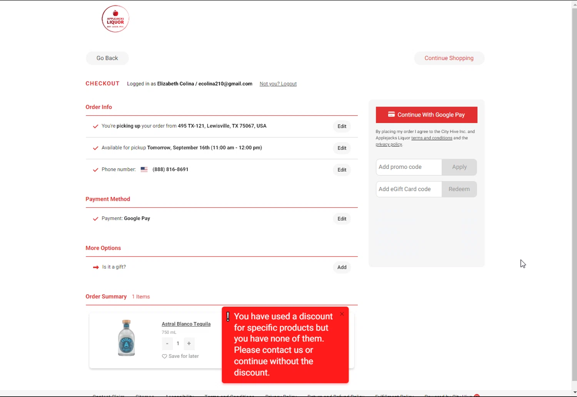The height and width of the screenshot is (397, 577).
Task: Add gift option
Action: tap(342, 267)
